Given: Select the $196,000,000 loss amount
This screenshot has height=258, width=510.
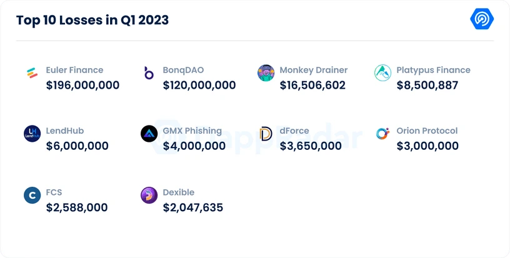Looking at the screenshot, I should pyautogui.click(x=82, y=85).
